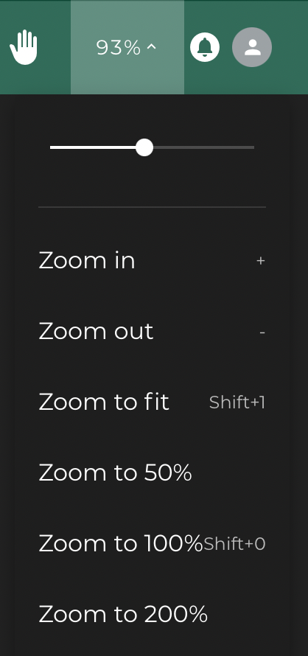This screenshot has height=656, width=308.
Task: Select Zoom to fit option
Action: (x=152, y=402)
